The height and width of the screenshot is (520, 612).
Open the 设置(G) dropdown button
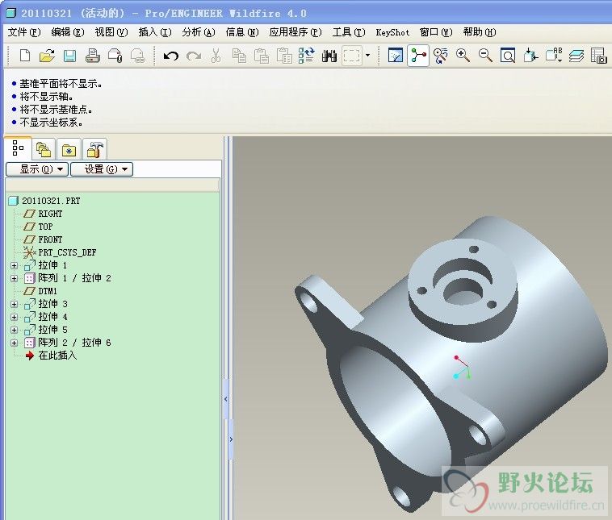click(102, 169)
